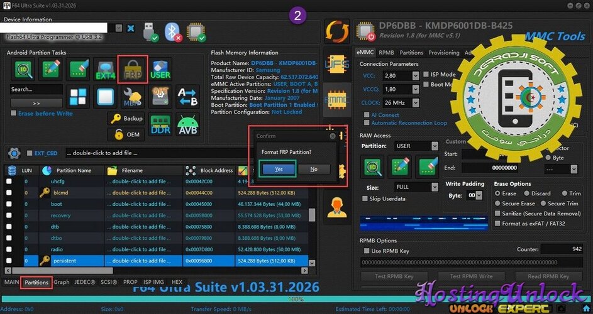Viewport: 593px width, 314px height.
Task: Select the Secure Erase radio button
Action: click(497, 203)
